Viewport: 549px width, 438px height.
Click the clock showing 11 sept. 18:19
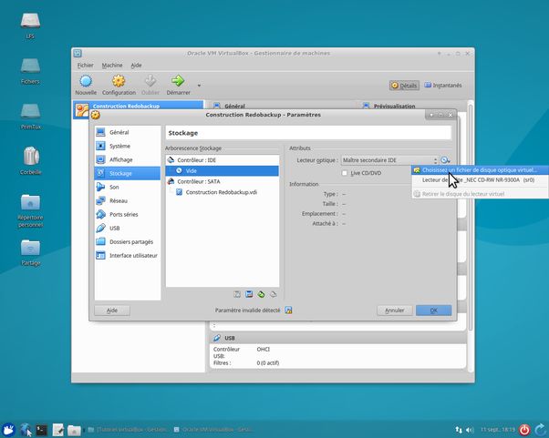[x=497, y=430]
